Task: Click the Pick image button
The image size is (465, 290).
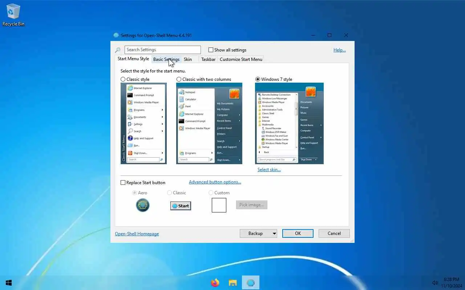Action: [x=251, y=205]
